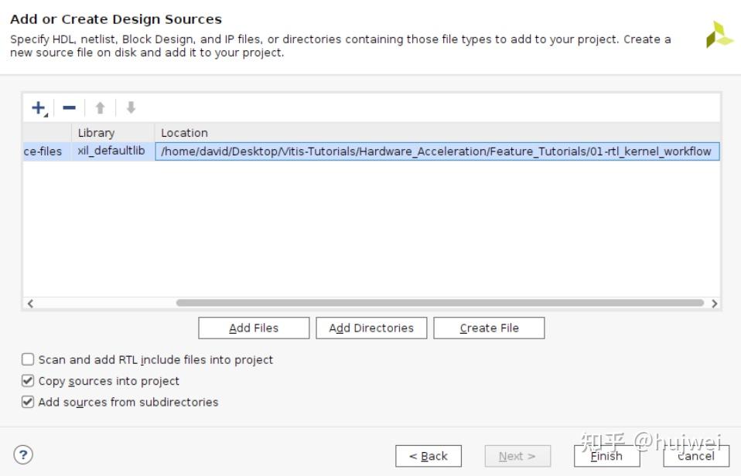Click the Location column header
Viewport: 741px width, 476px height.
pyautogui.click(x=184, y=133)
